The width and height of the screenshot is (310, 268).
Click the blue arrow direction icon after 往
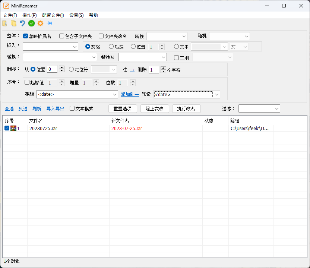click(x=132, y=70)
